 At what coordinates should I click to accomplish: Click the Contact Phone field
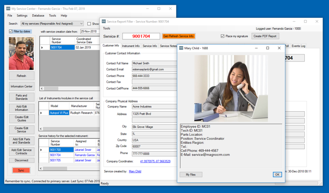pyautogui.click(x=154, y=76)
